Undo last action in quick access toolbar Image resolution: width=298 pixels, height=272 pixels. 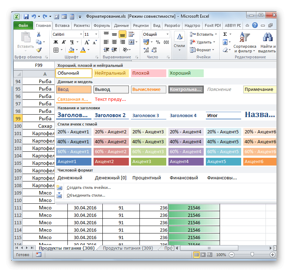tap(34, 17)
